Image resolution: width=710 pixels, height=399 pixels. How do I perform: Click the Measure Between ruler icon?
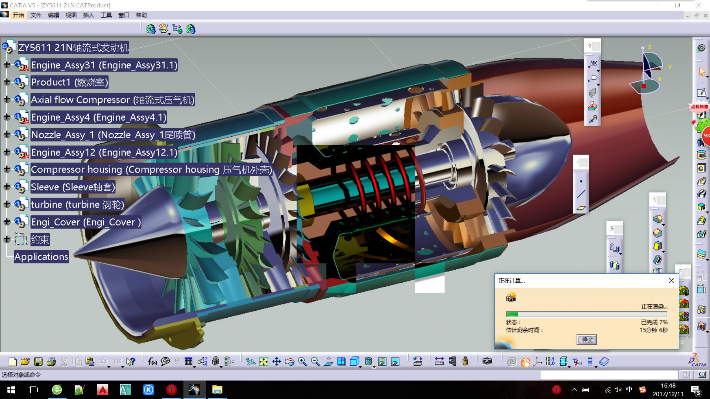(439, 362)
